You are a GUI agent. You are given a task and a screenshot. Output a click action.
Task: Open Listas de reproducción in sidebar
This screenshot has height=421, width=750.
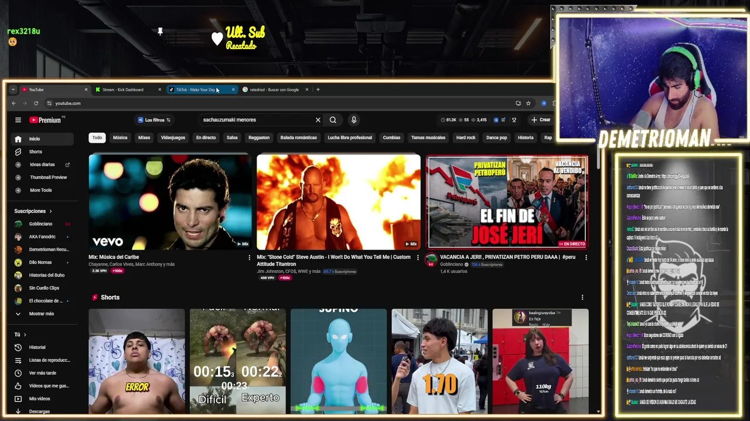42,360
